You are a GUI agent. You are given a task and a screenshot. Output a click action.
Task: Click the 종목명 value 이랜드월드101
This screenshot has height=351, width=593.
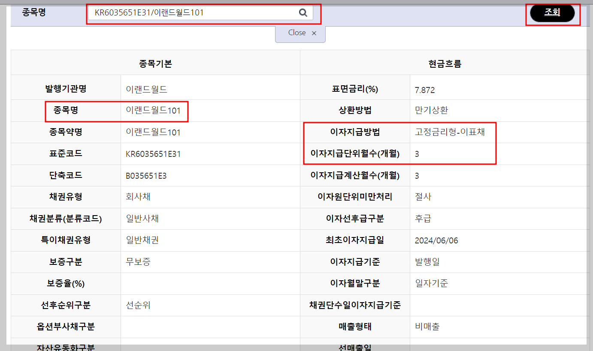pyautogui.click(x=153, y=111)
